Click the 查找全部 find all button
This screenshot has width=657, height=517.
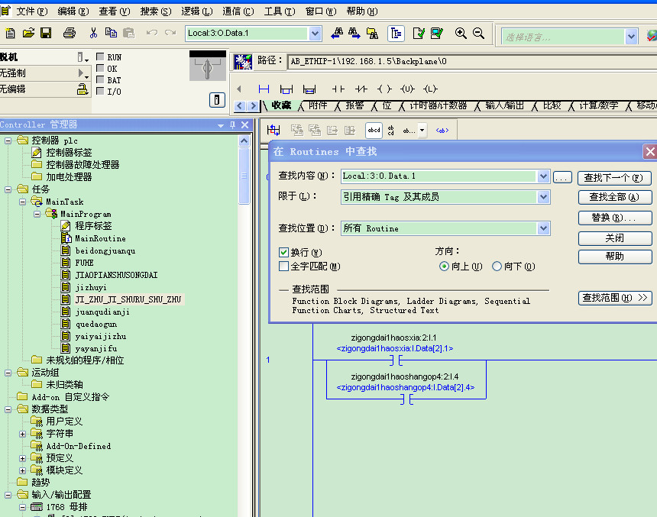614,198
